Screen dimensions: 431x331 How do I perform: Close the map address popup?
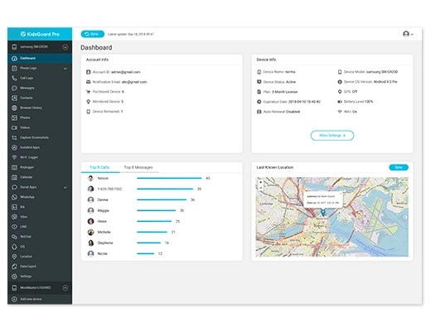pos(341,194)
